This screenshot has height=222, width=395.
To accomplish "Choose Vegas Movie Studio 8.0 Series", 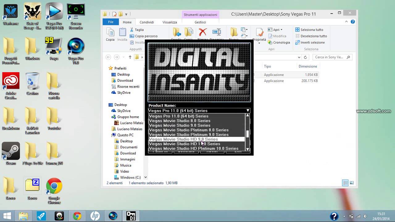I will tap(197, 121).
